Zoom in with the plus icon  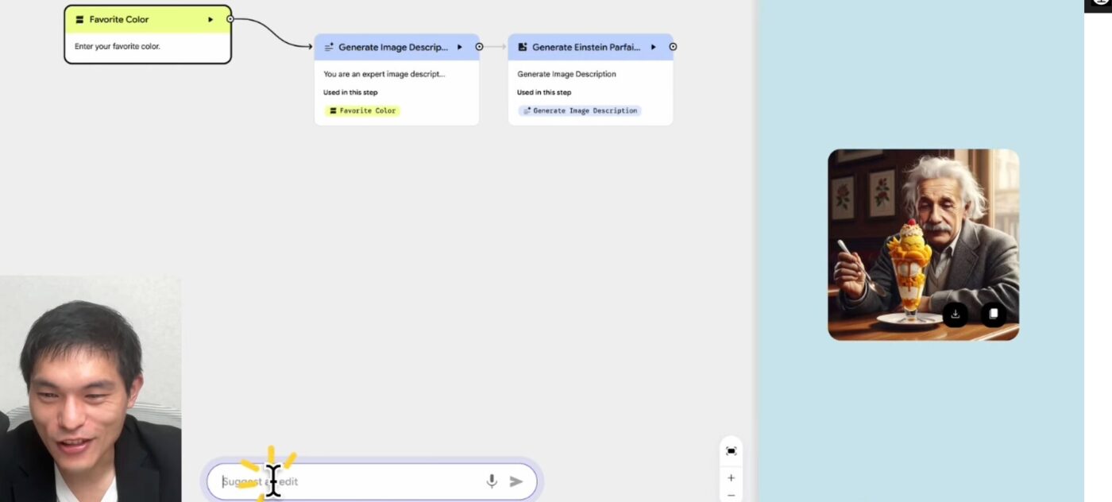tap(731, 478)
